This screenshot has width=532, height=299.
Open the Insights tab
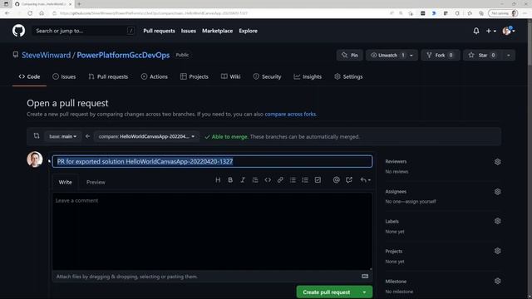click(x=308, y=76)
